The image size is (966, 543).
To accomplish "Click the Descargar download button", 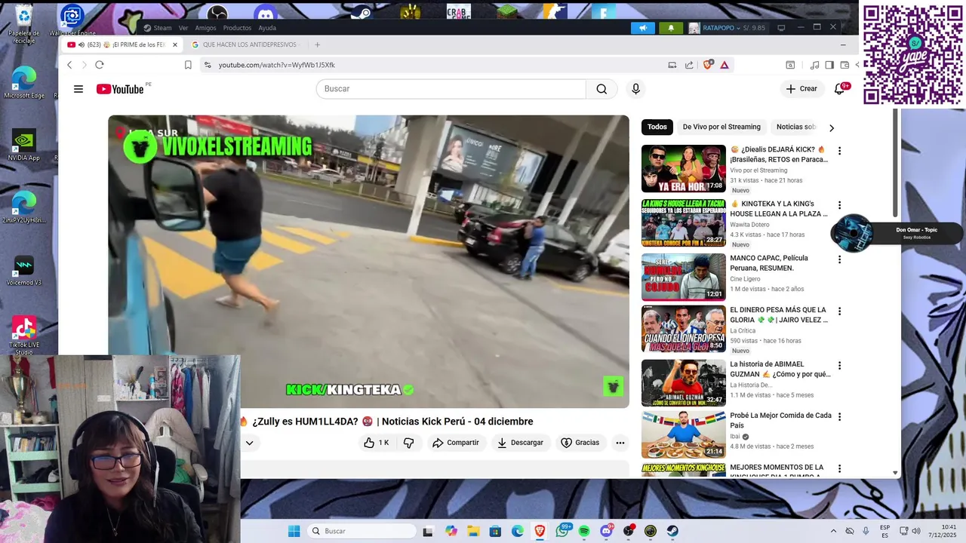I will coord(520,443).
